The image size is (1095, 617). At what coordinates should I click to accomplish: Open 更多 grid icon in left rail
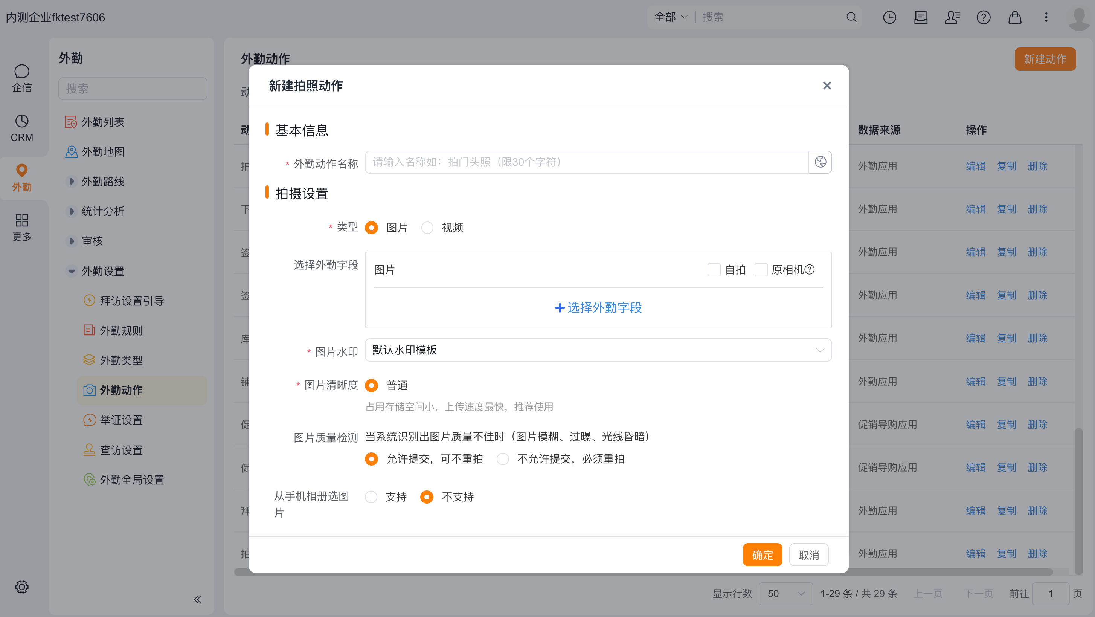pyautogui.click(x=22, y=228)
